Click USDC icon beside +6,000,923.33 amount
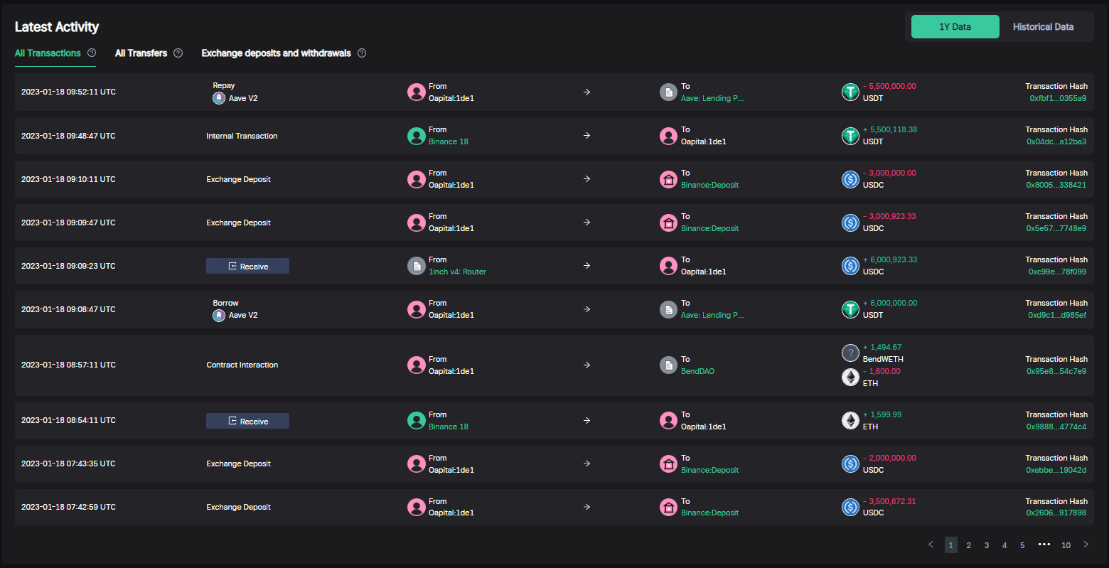This screenshot has width=1109, height=568. (850, 266)
